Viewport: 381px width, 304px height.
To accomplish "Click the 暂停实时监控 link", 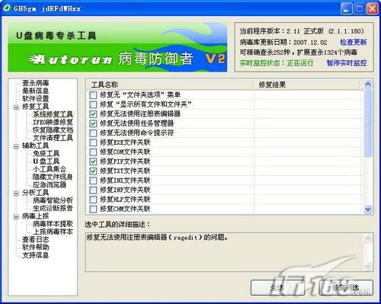I will point(347,63).
